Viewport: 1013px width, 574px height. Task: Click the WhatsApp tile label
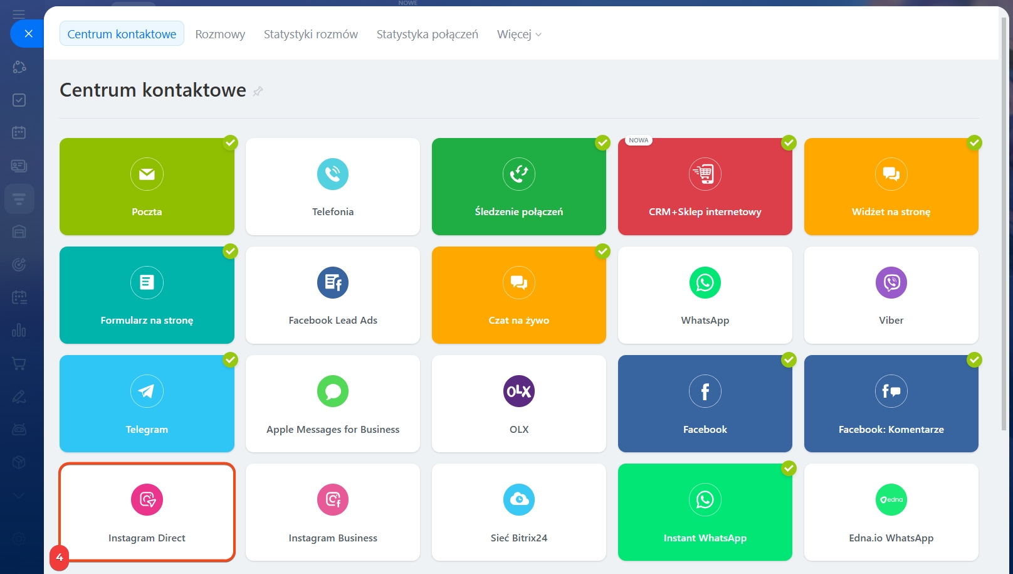705,321
